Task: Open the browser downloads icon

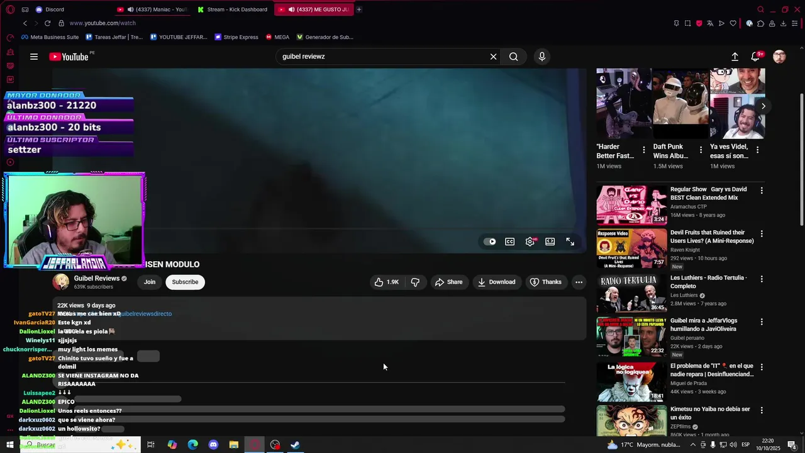Action: (x=783, y=23)
